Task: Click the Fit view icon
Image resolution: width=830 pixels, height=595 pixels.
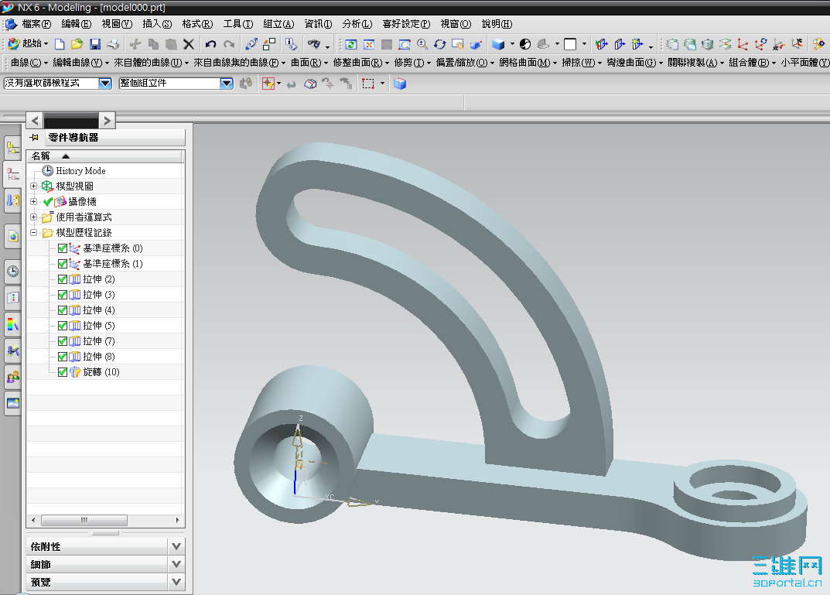Action: (x=369, y=44)
